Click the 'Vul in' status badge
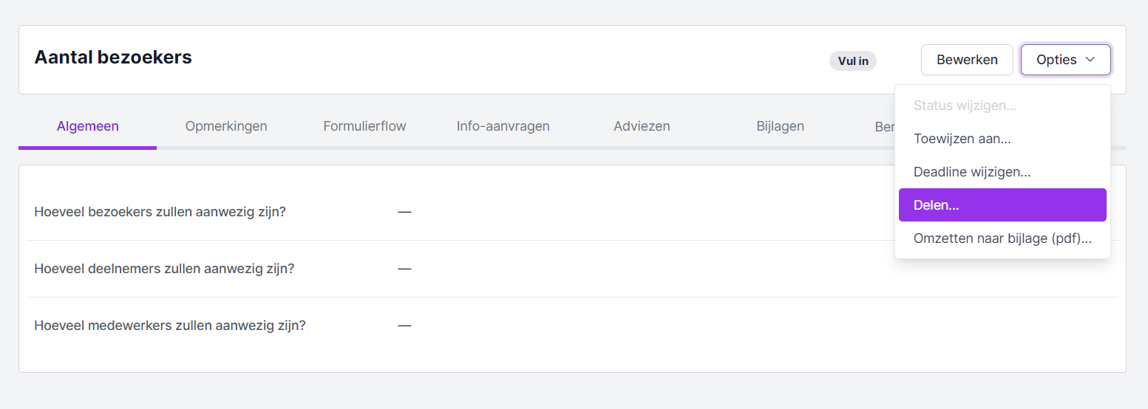 point(853,61)
